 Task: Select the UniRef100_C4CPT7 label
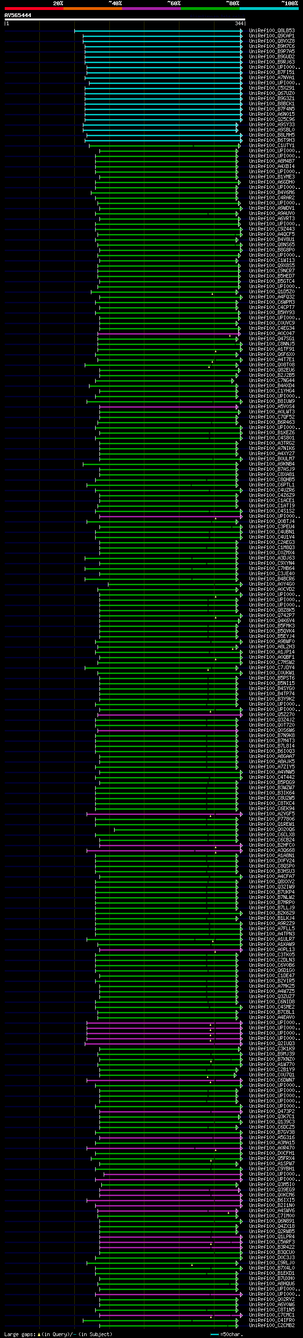[272, 307]
